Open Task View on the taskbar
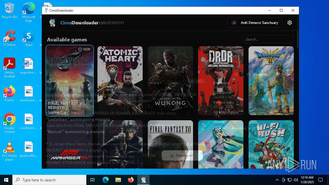This screenshot has width=329, height=185. point(93,180)
